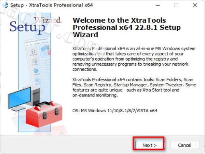The height and width of the screenshot is (154, 205).
Task: Click the red toolbox graphic
Action: click(44, 114)
